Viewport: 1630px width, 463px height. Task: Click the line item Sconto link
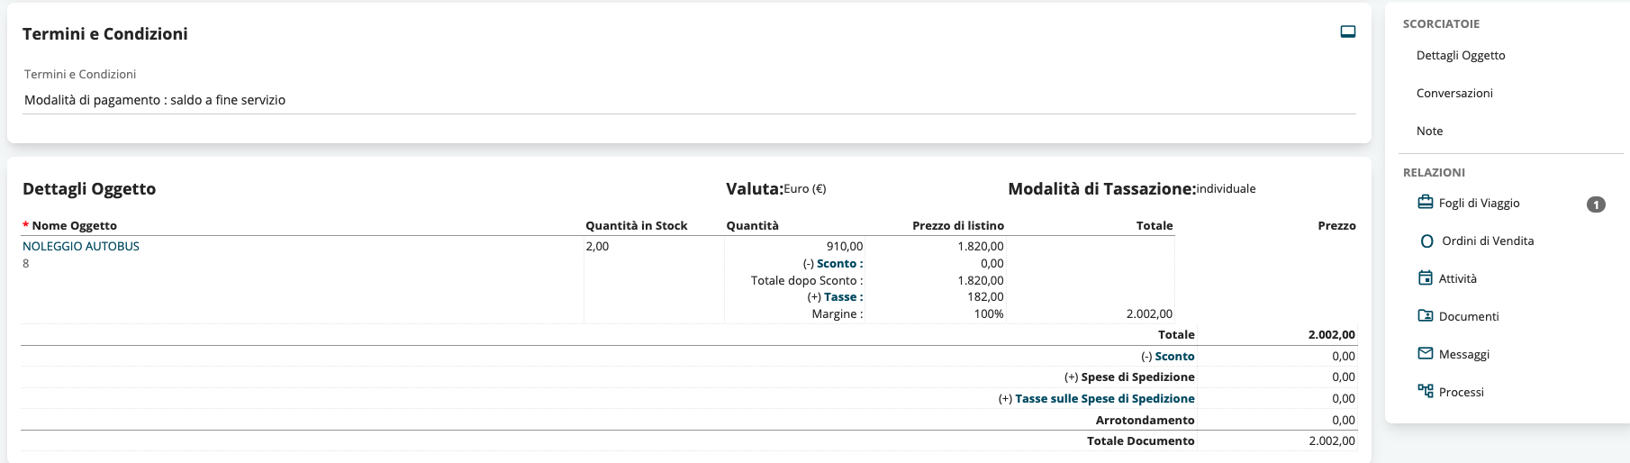[x=839, y=264]
